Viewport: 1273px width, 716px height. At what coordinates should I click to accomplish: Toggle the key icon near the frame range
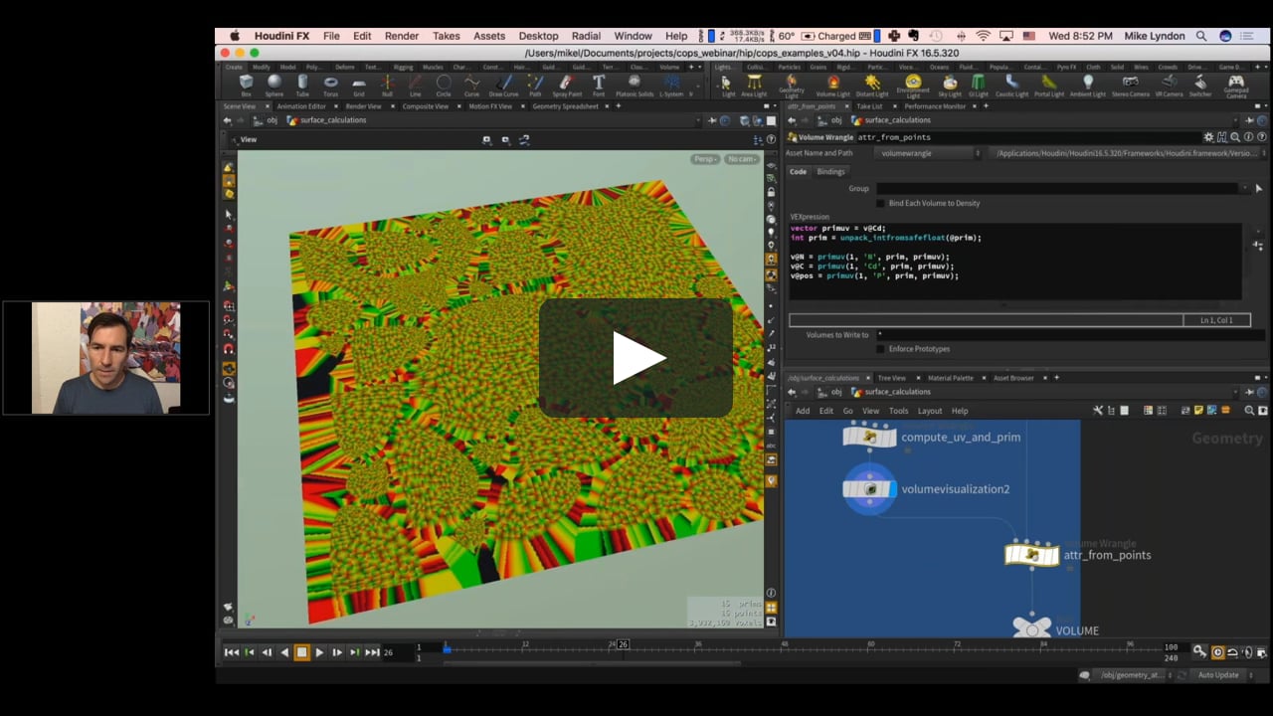click(x=1200, y=651)
